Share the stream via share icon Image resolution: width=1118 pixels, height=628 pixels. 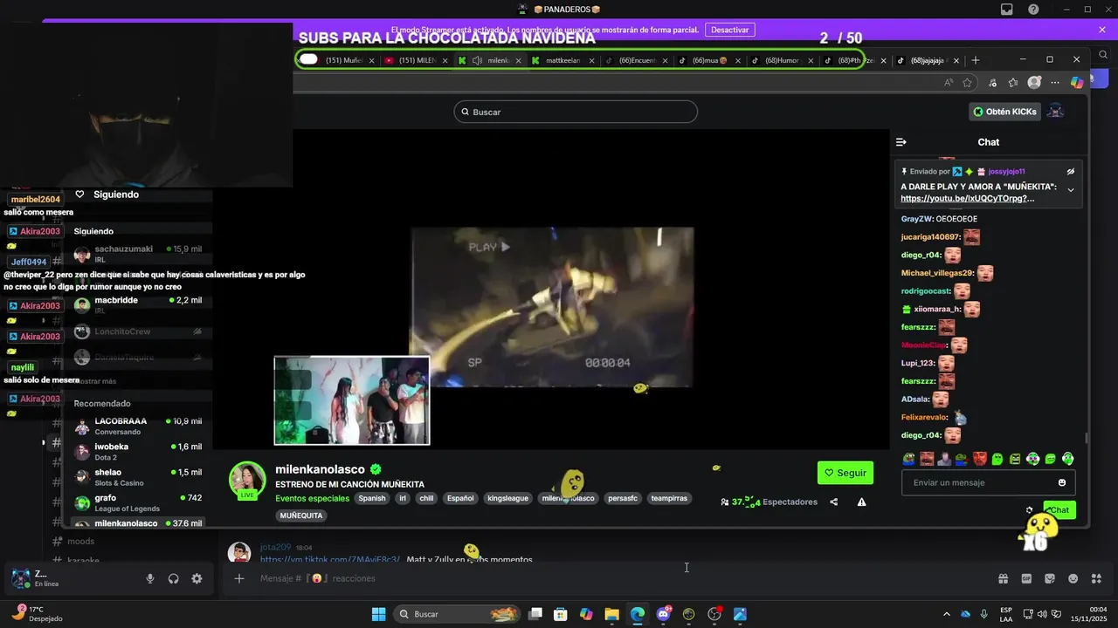834,502
